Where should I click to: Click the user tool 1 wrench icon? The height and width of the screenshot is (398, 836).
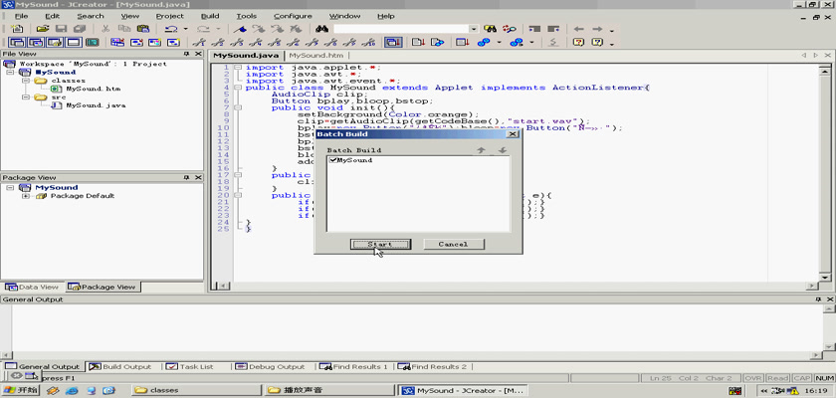pyautogui.click(x=199, y=42)
